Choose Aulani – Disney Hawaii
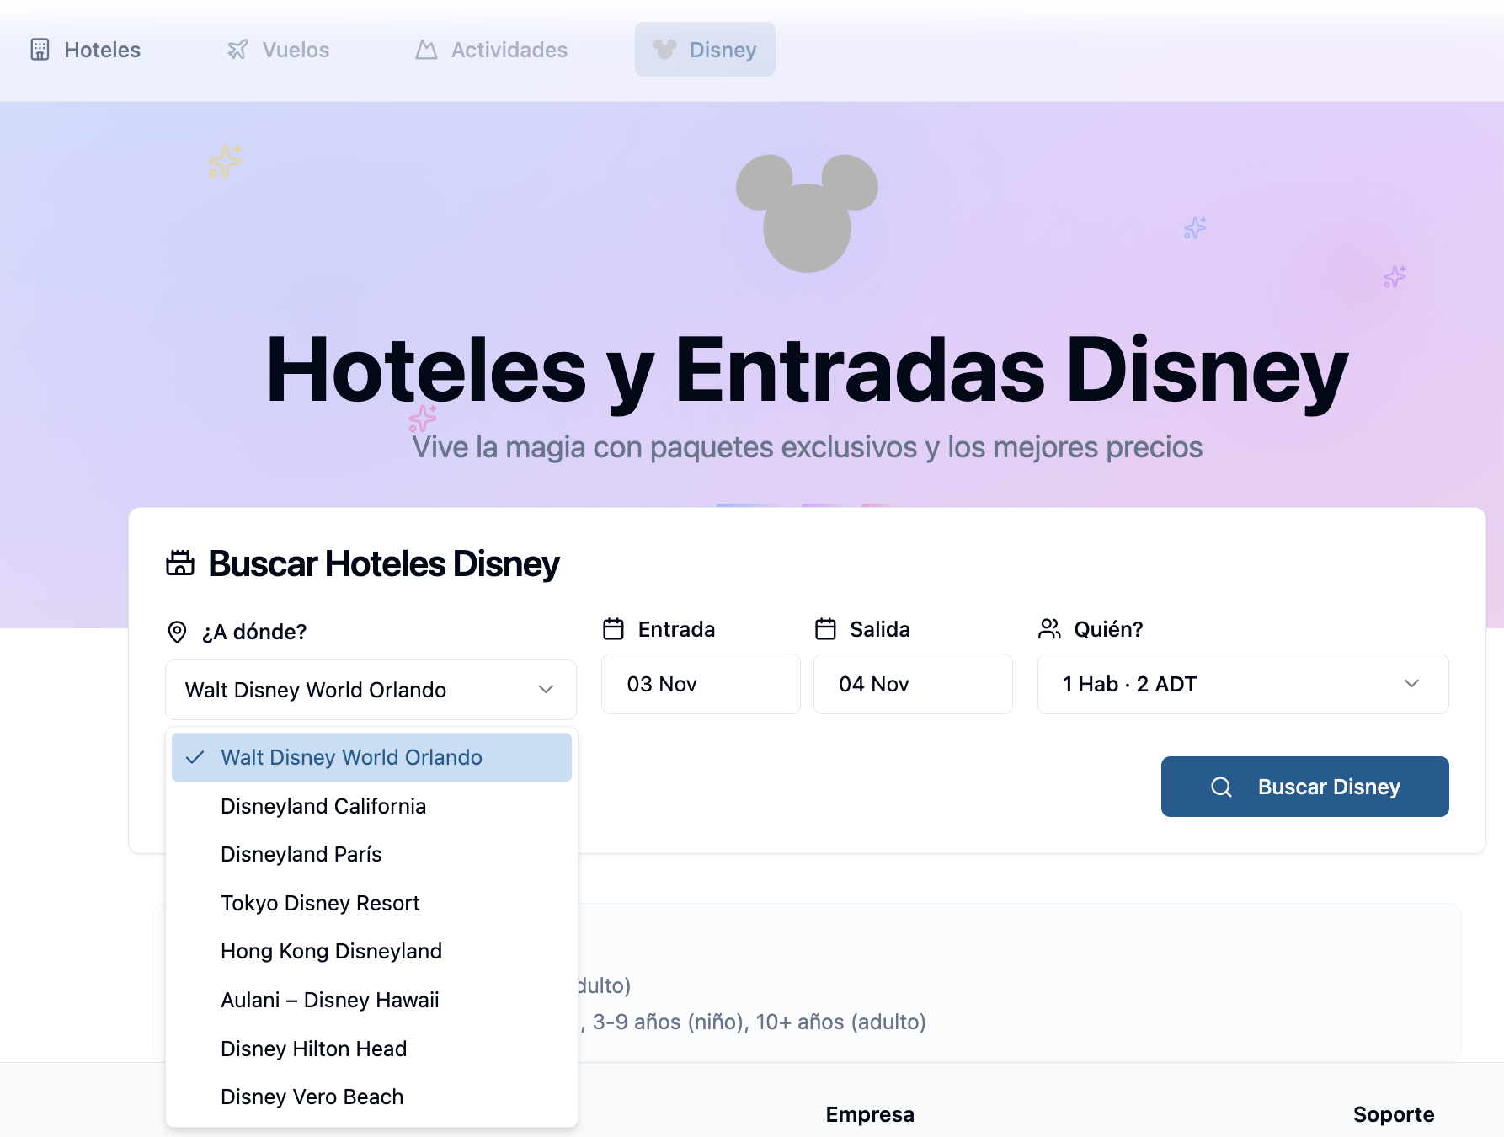The width and height of the screenshot is (1504, 1137). (371, 1000)
